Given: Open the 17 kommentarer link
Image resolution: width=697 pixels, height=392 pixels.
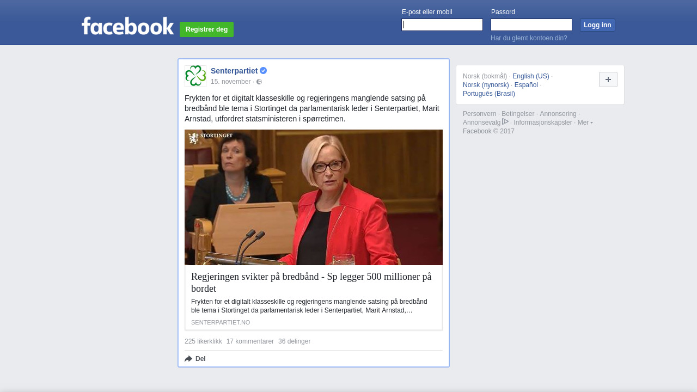Looking at the screenshot, I should click(x=250, y=341).
